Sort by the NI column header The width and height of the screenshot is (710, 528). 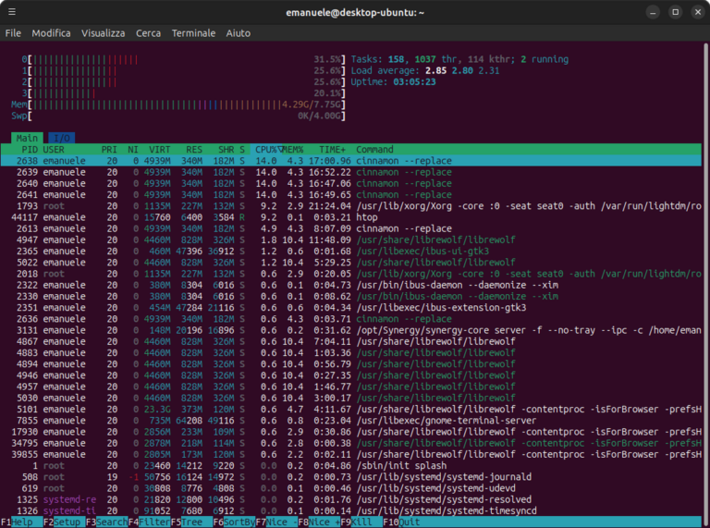[133, 150]
